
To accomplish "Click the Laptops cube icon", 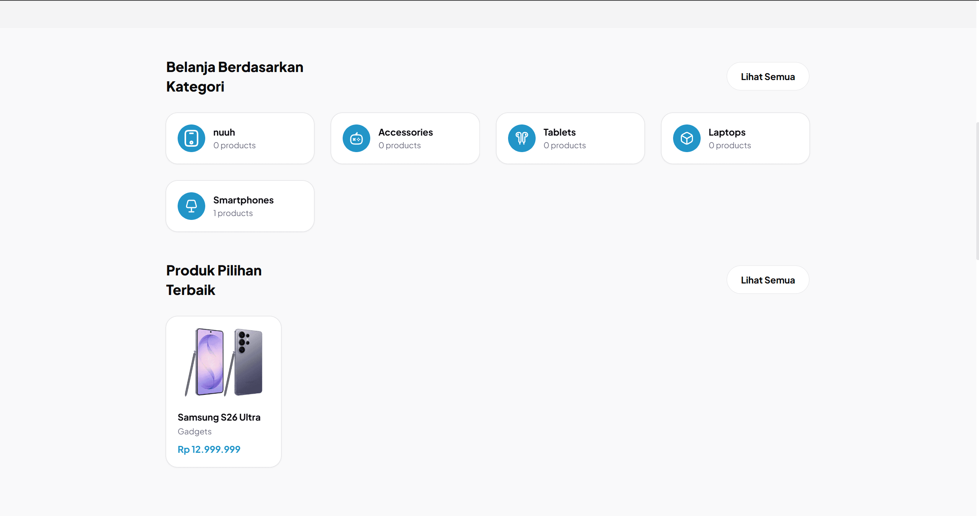I will click(x=686, y=138).
